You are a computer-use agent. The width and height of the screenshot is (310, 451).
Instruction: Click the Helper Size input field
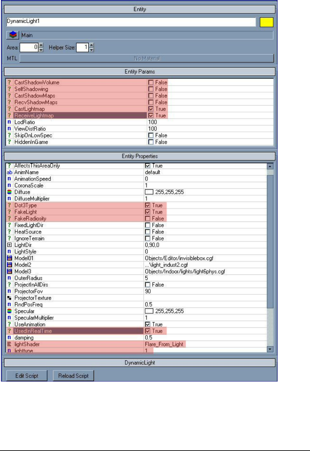click(x=82, y=47)
